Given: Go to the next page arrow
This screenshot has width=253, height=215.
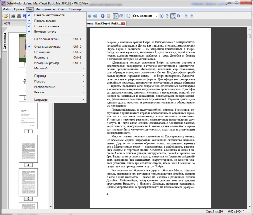Looking at the screenshot, I should (89, 16).
